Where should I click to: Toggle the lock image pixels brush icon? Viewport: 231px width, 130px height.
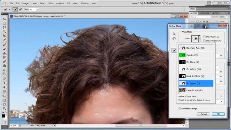coord(201,22)
